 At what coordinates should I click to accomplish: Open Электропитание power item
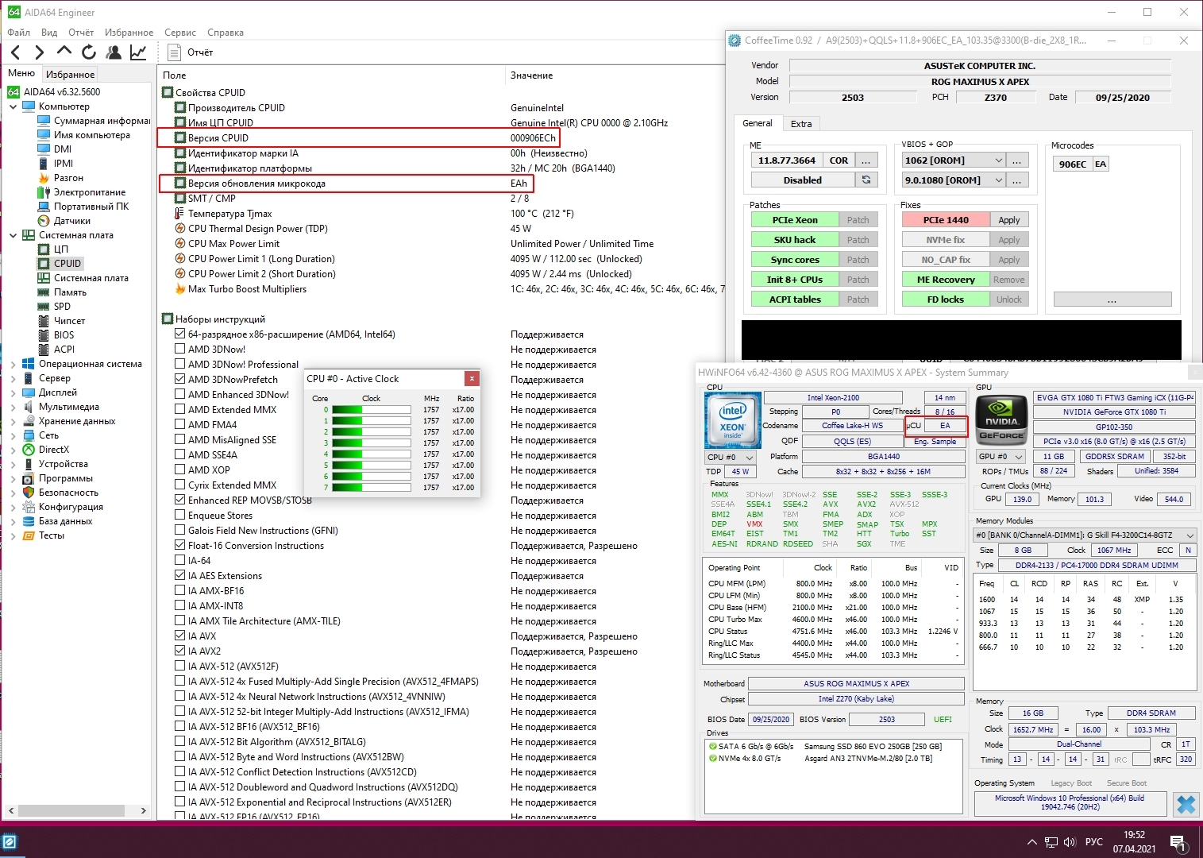89,192
